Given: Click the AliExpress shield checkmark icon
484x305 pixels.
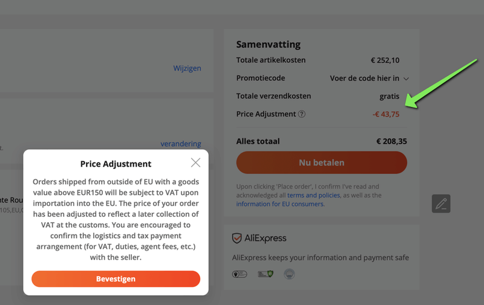Looking at the screenshot, I should [237, 239].
